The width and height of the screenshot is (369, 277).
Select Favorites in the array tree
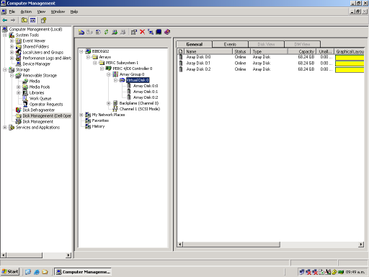point(100,120)
